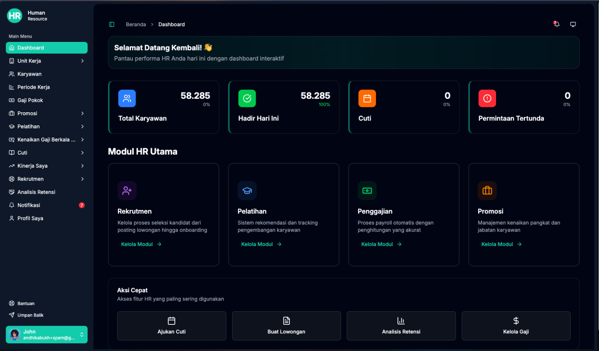Click the Ajukan Cuti quick action button
The height and width of the screenshot is (351, 599).
171,326
